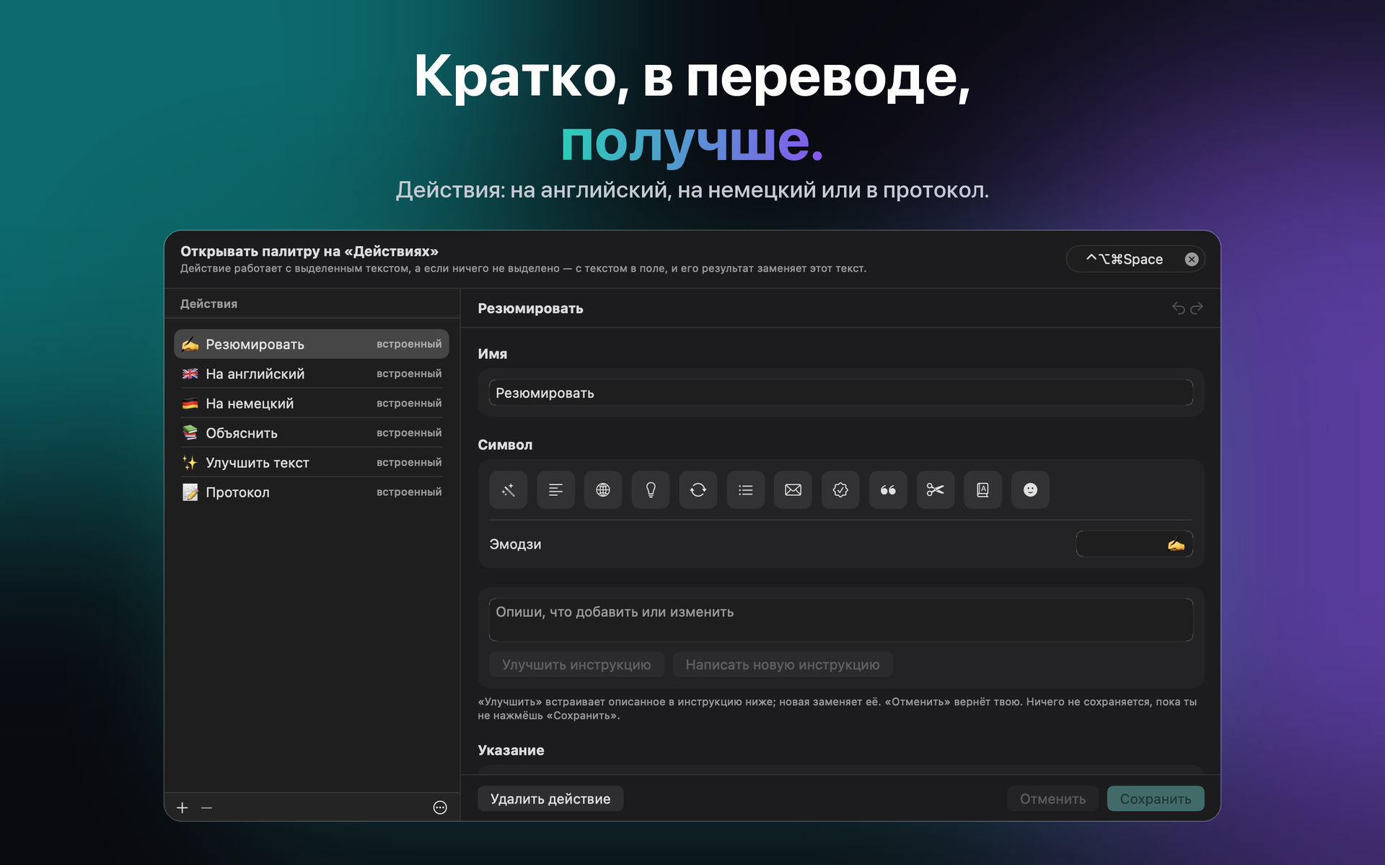Image resolution: width=1385 pixels, height=865 pixels.
Task: Pick the smiley face symbol
Action: pyautogui.click(x=1030, y=490)
